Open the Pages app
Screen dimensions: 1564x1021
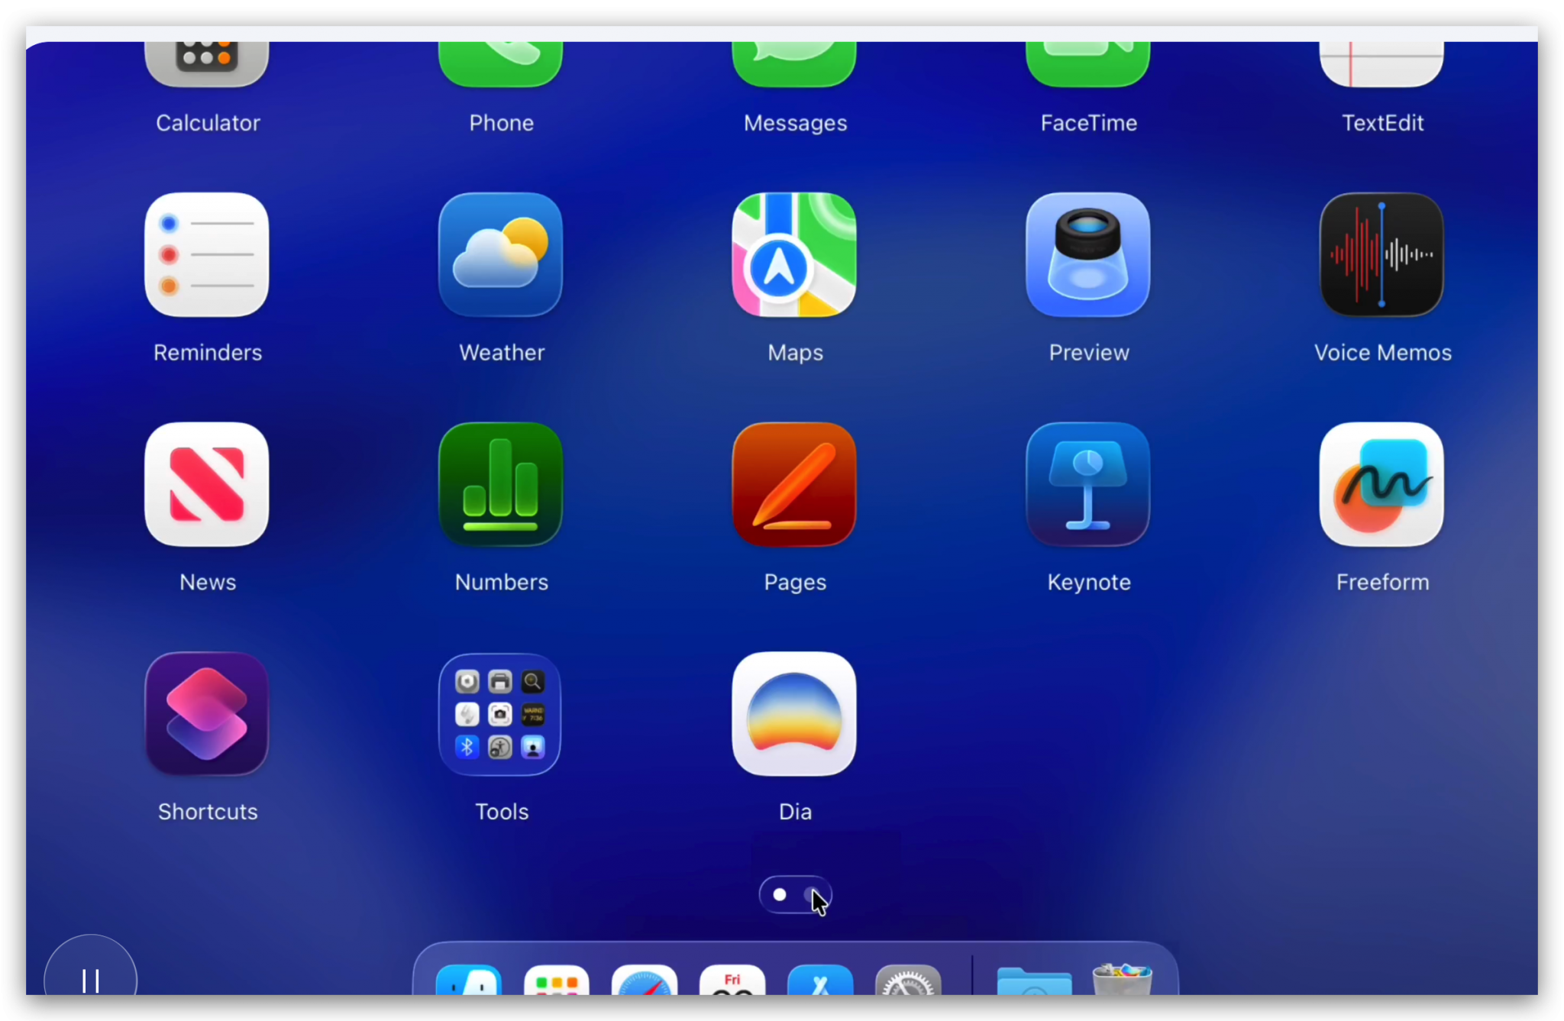[x=794, y=484]
